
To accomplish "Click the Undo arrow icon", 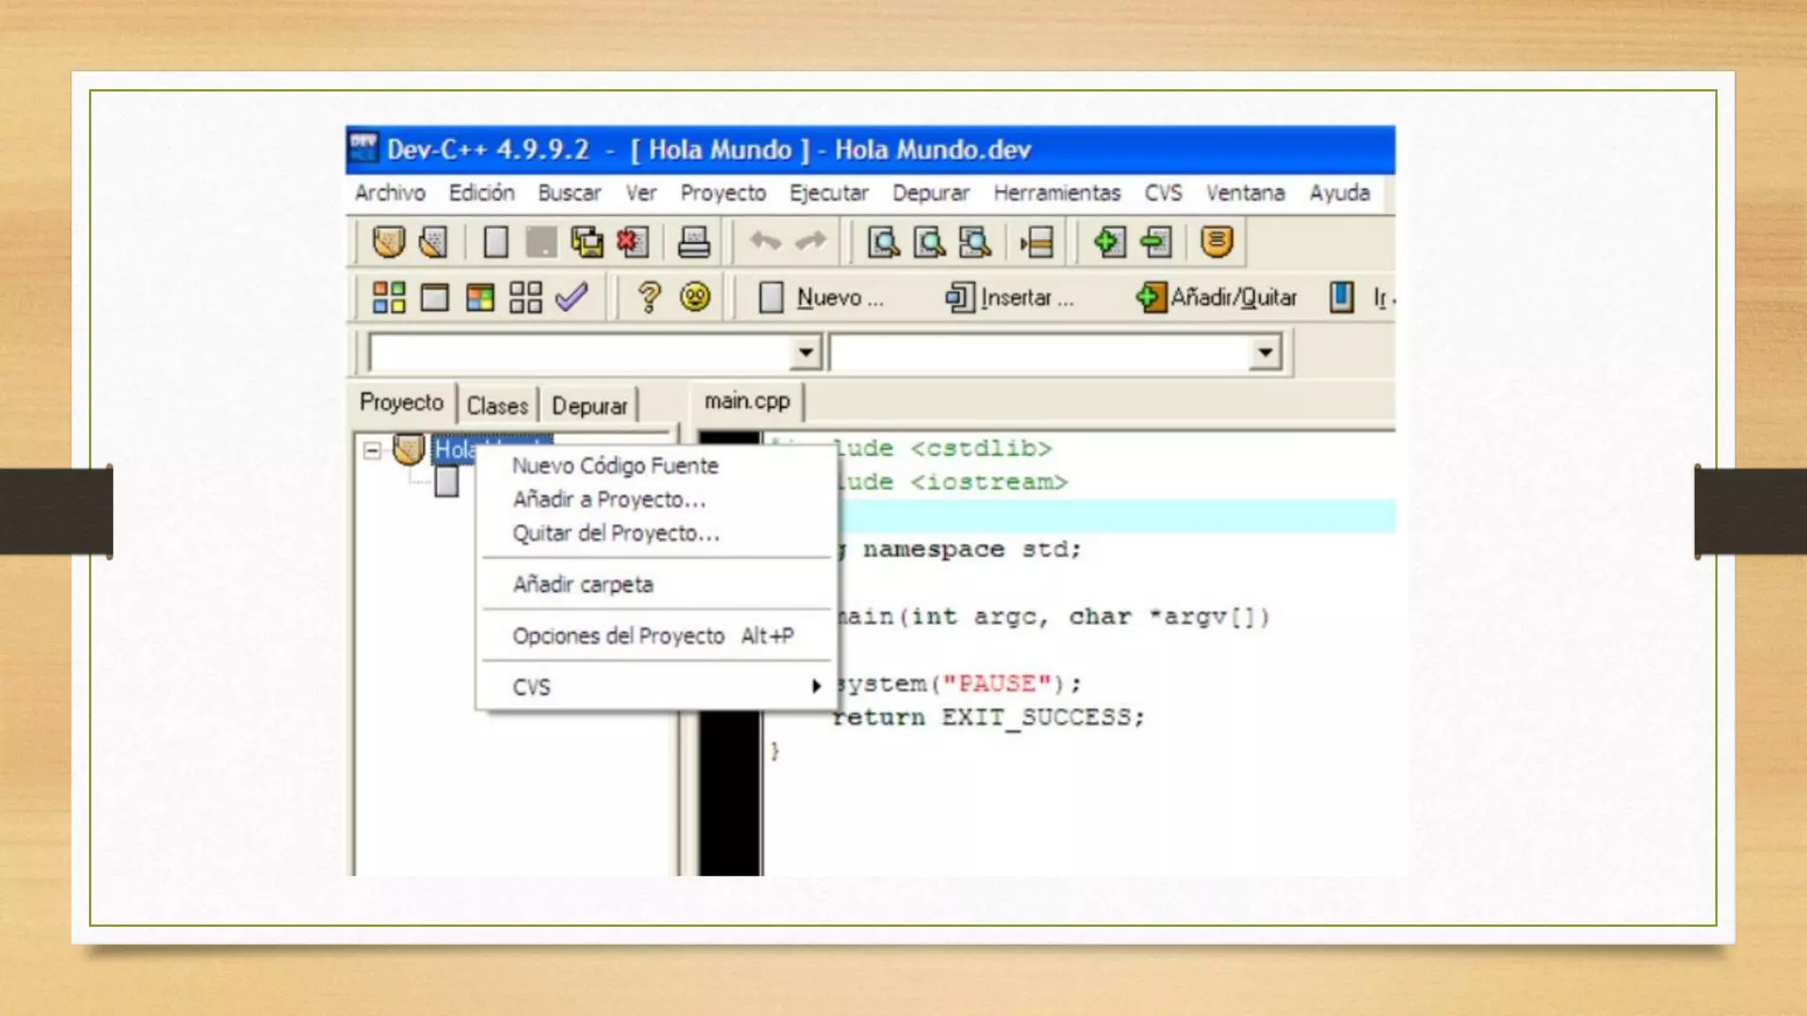I will (765, 241).
